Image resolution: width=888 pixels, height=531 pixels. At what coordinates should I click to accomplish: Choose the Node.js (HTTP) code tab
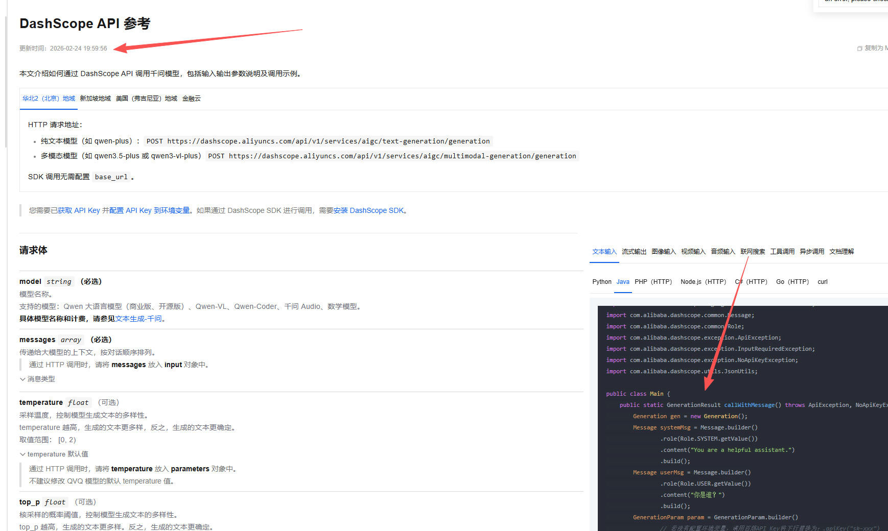click(703, 282)
